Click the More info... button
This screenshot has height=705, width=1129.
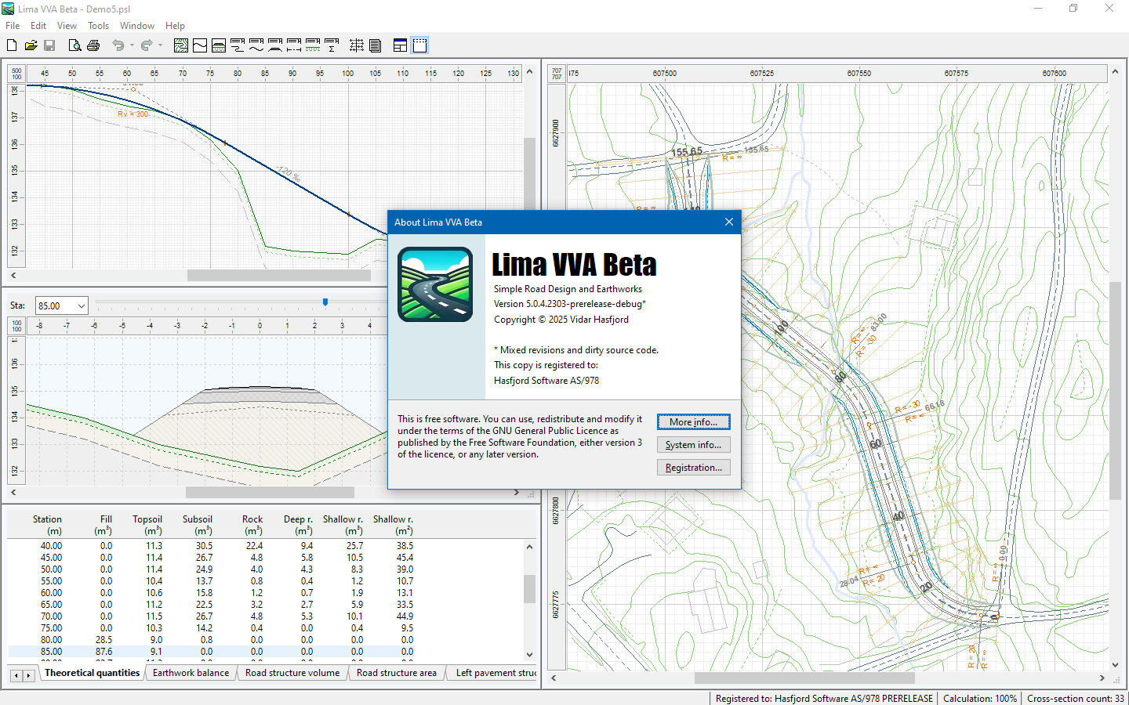[x=693, y=422]
